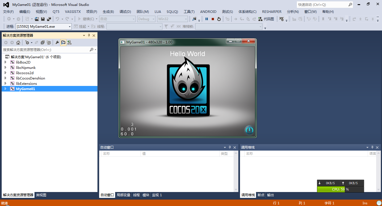Image resolution: width=382 pixels, height=206 pixels.
Task: Click the Visual Studio logo icon
Action: pos(6,4)
